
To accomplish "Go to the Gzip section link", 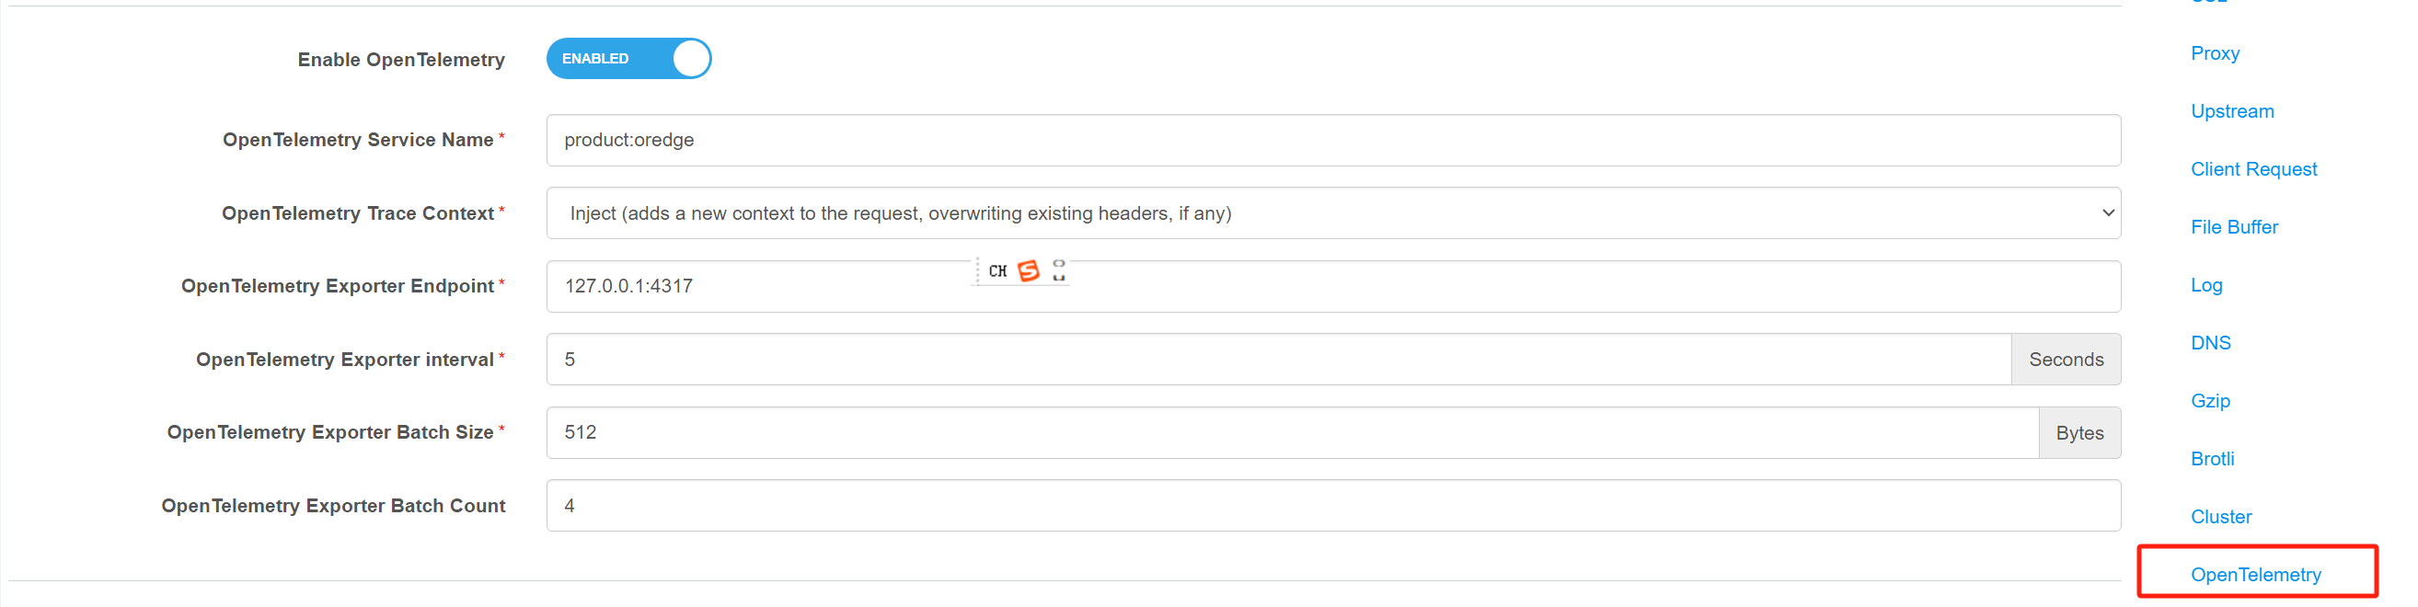I will point(2210,402).
